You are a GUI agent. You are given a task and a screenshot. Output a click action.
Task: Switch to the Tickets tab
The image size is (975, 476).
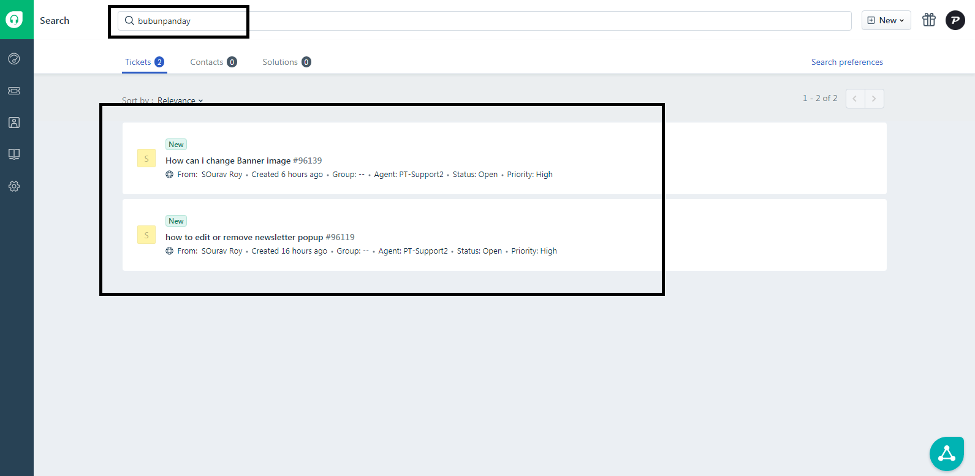(145, 62)
